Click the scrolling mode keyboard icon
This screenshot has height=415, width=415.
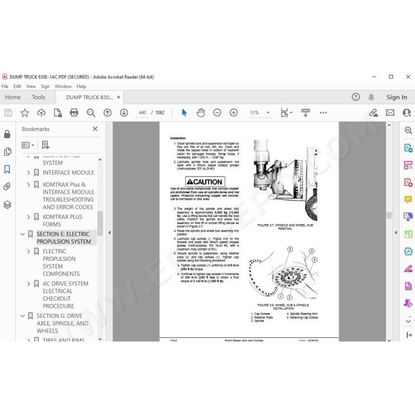point(305,113)
